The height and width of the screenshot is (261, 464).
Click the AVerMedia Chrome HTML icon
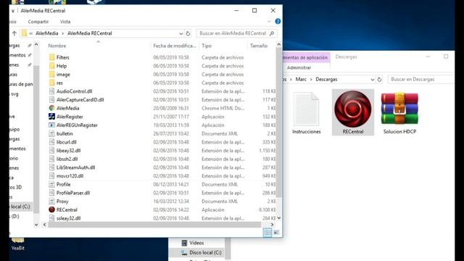click(51, 108)
